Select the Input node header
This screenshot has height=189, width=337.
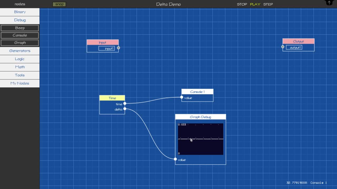[x=103, y=42]
